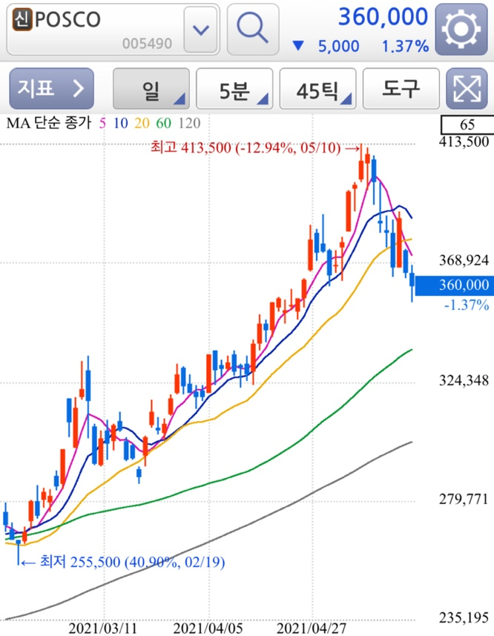Click the 2021/04/27 date label
This screenshot has width=494, height=636.
(312, 628)
